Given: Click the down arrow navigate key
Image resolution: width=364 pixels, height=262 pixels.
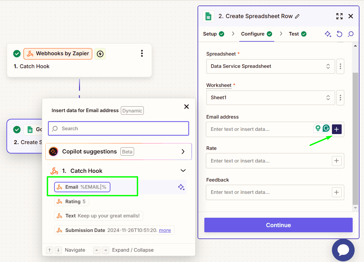Looking at the screenshot, I should coord(58,250).
